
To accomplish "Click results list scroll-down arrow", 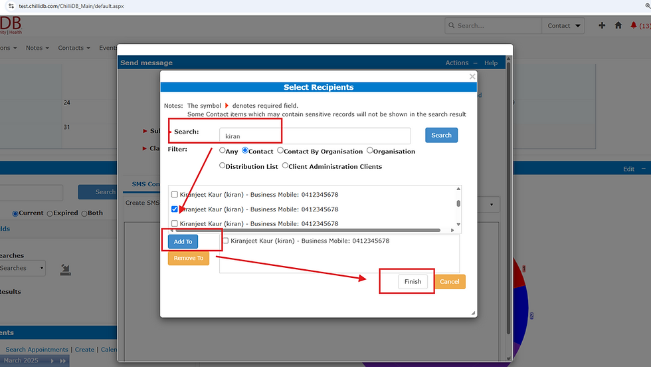I will 458,225.
